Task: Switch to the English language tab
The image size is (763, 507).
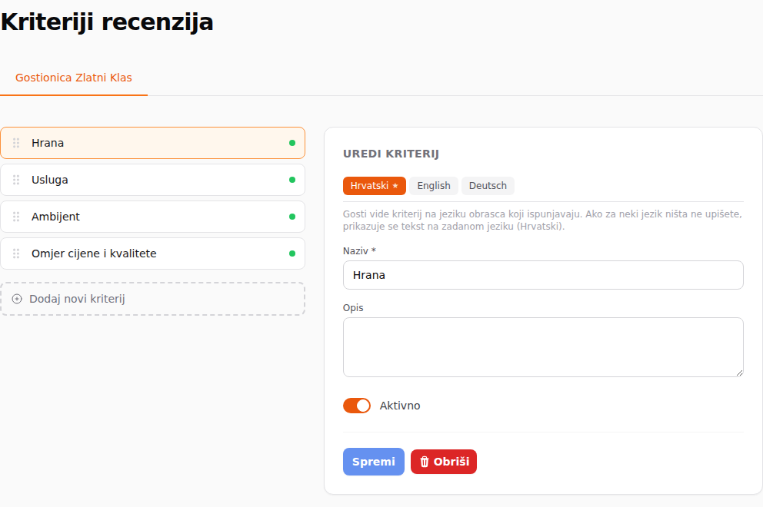Action: click(x=434, y=186)
